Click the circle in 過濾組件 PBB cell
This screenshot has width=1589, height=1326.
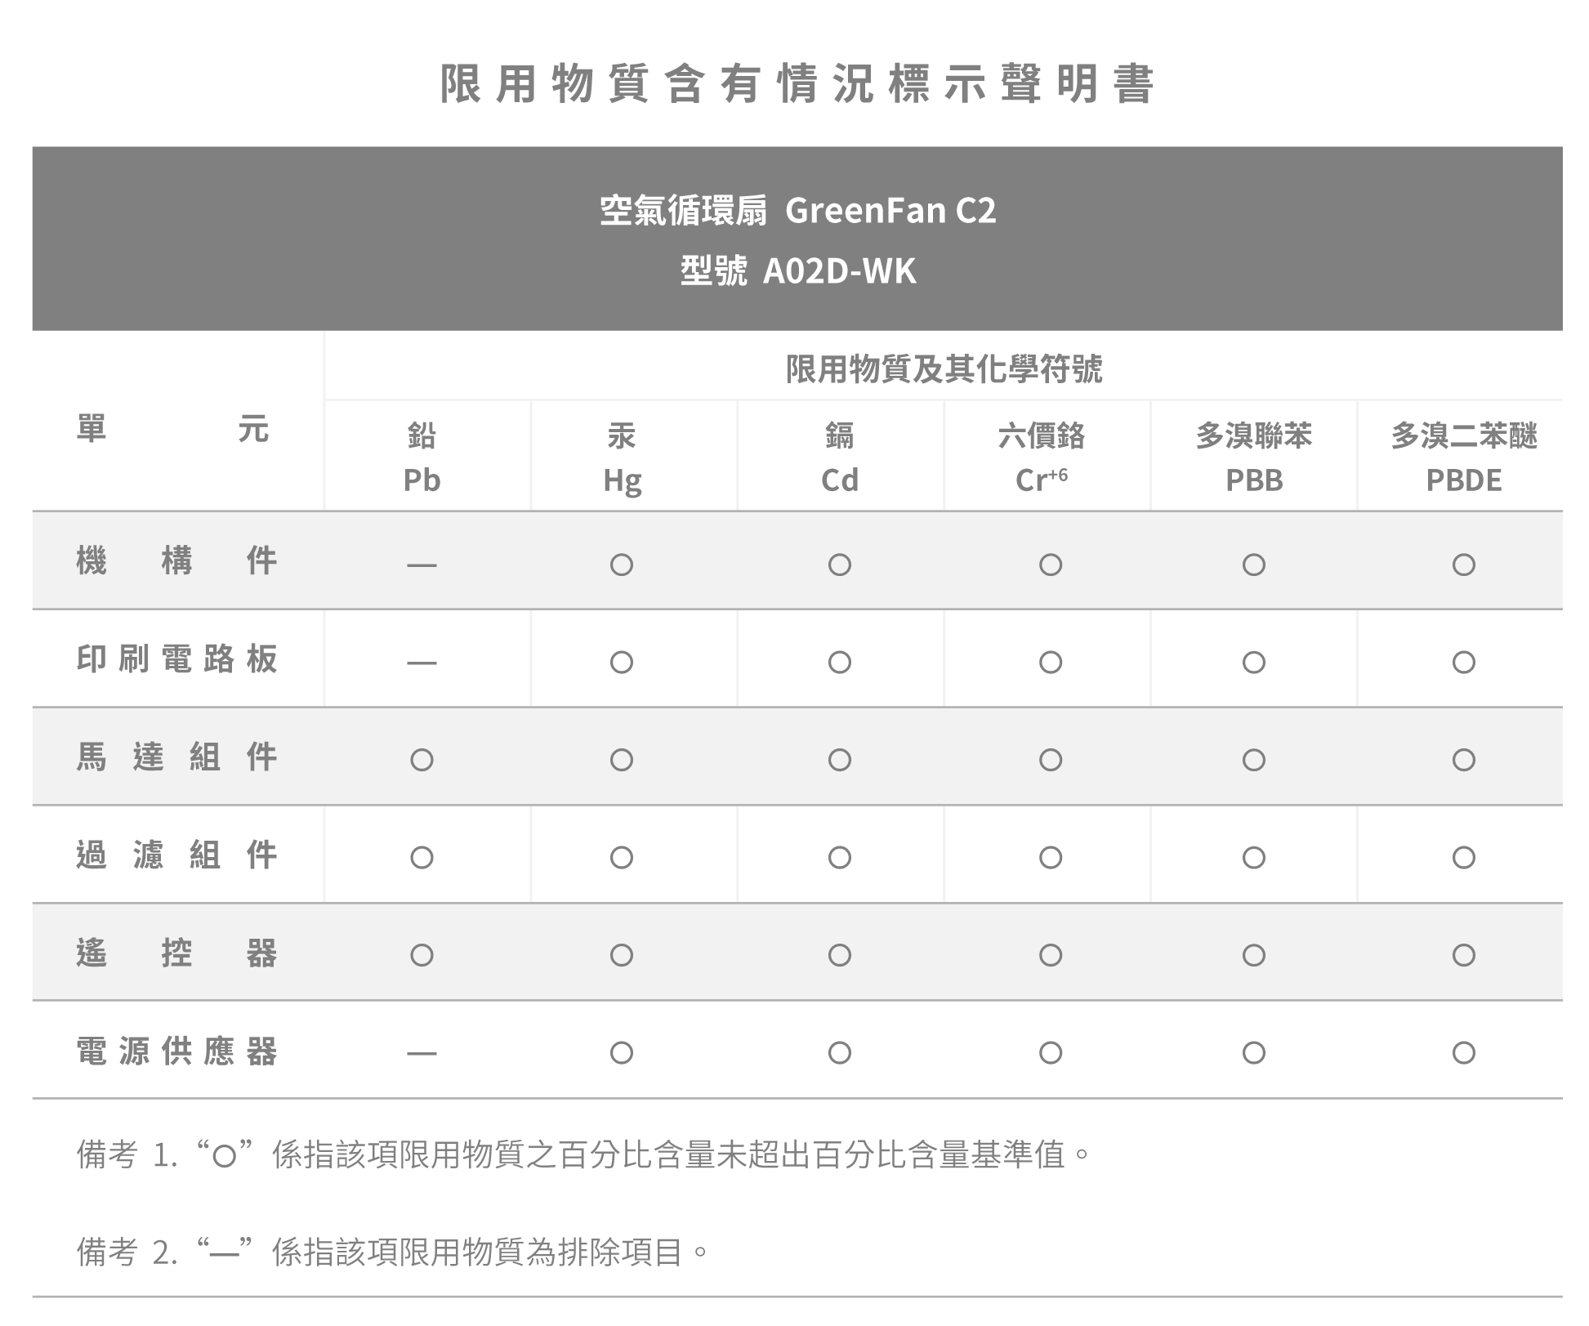[1253, 857]
